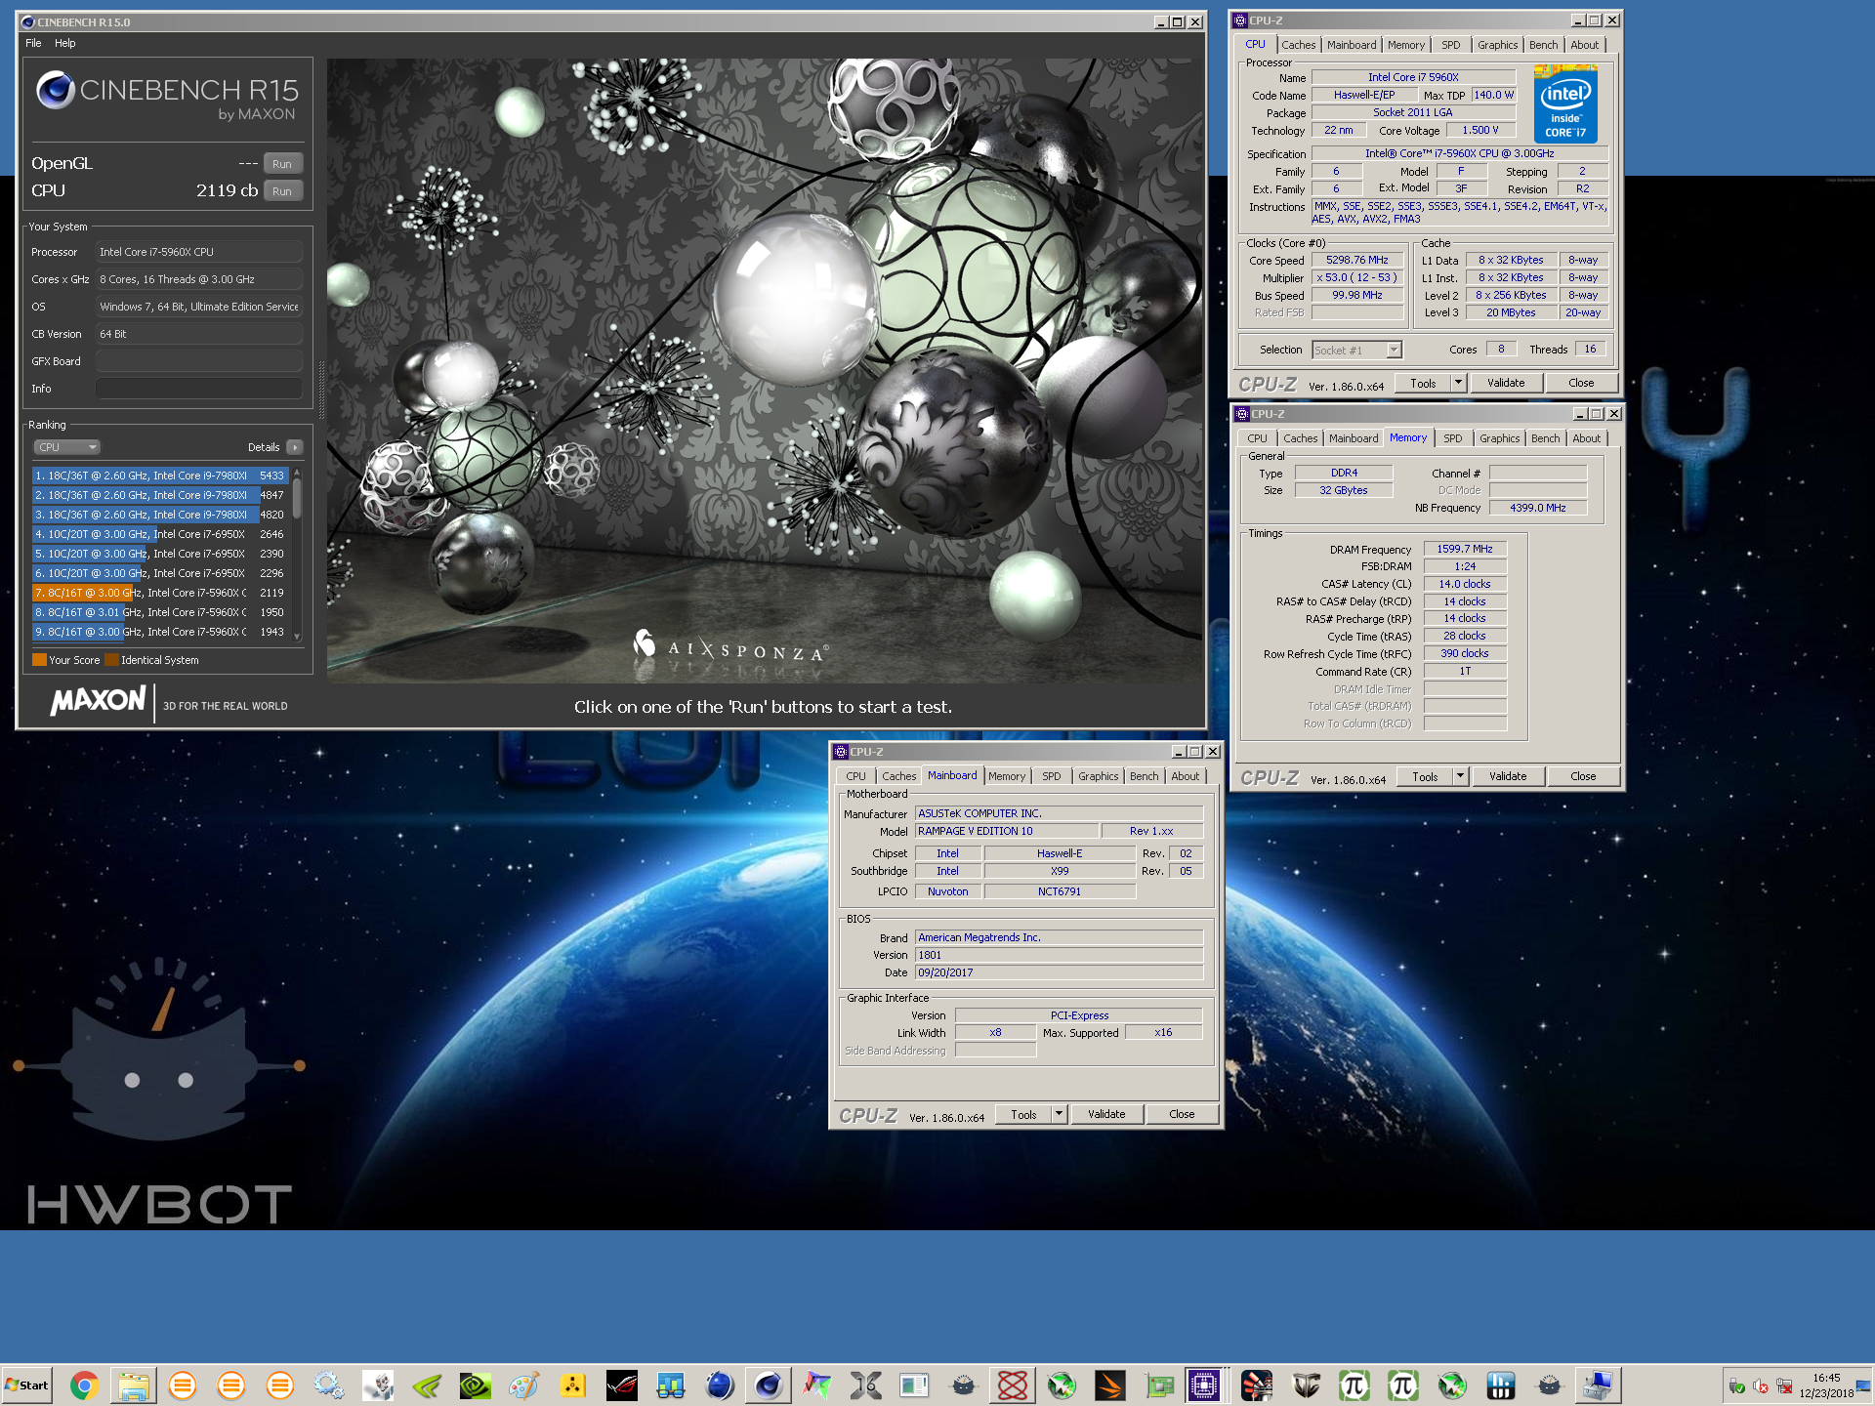Run the CPU benchmark in Cinebench

pyautogui.click(x=282, y=191)
